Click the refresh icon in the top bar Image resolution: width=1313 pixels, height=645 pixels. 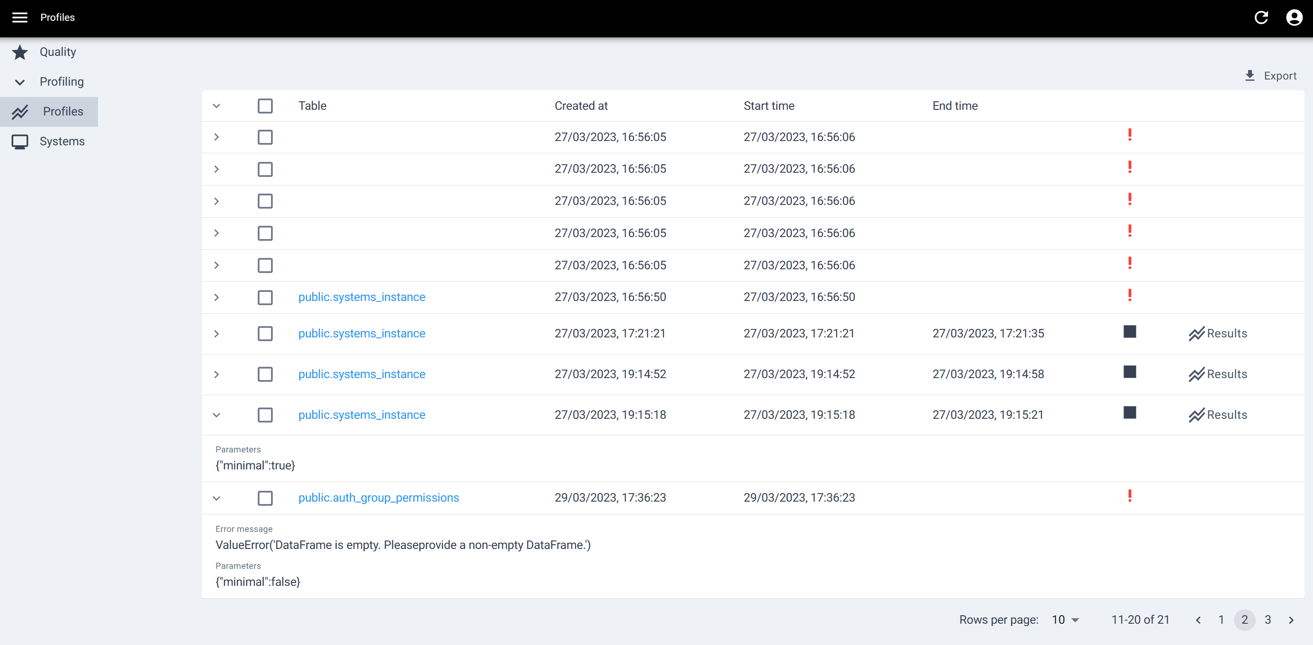(x=1261, y=18)
